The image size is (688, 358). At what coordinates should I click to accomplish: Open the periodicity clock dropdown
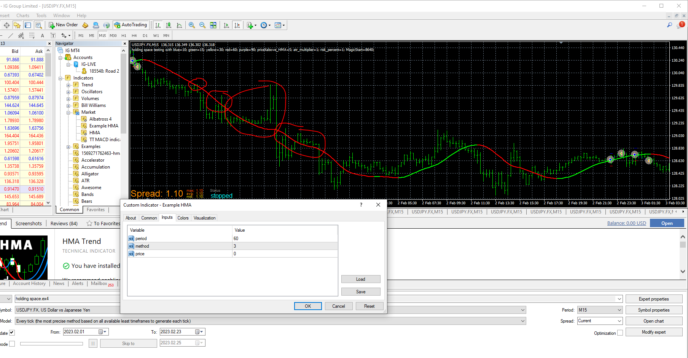(x=266, y=25)
